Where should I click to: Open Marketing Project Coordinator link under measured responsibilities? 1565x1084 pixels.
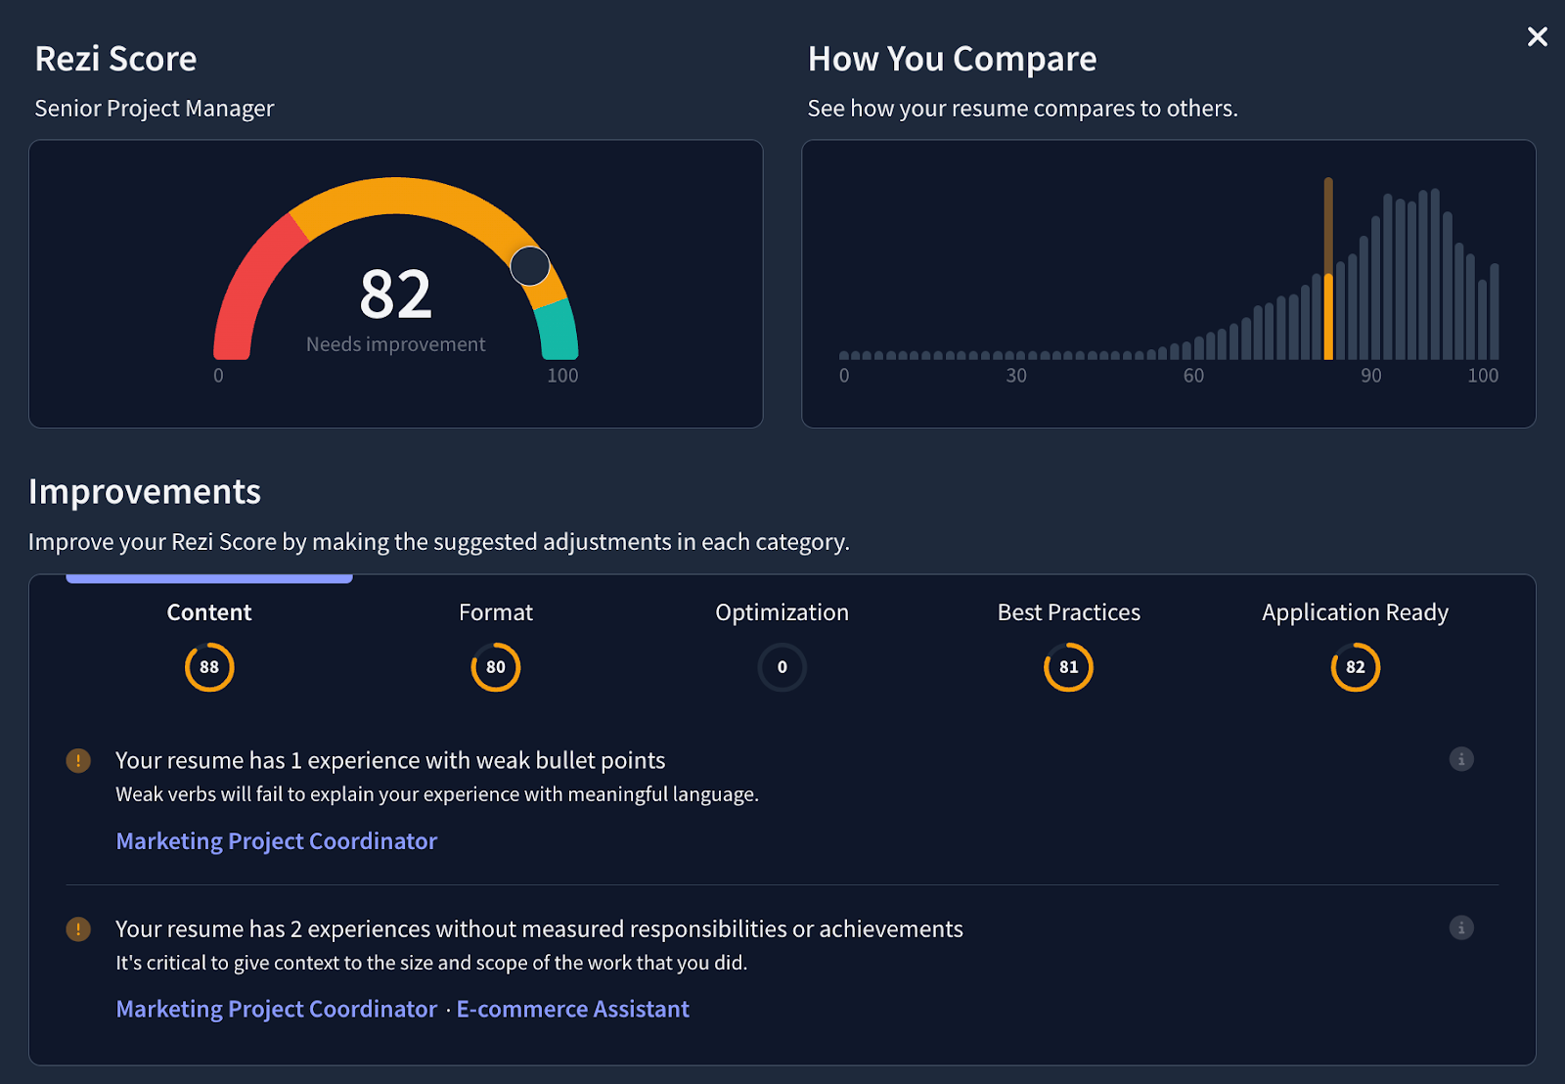click(277, 1010)
